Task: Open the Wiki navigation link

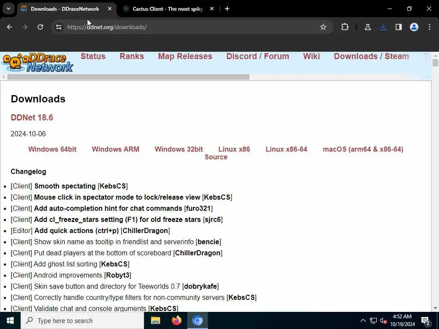Action: click(311, 56)
